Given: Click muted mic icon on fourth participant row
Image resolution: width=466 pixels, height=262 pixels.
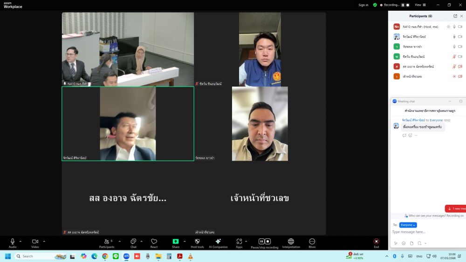Looking at the screenshot, I should [454, 57].
